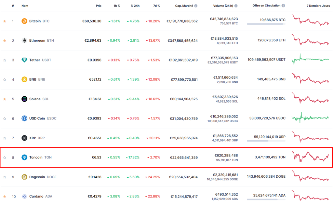The image size is (333, 206).
Task: Click the Nom column header
Action: click(25, 6)
